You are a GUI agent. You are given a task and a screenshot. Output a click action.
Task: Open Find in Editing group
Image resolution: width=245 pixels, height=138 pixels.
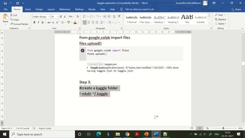219,15
